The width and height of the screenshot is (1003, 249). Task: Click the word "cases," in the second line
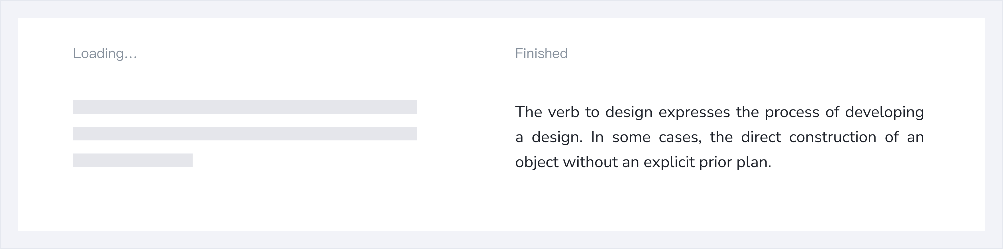pos(680,137)
